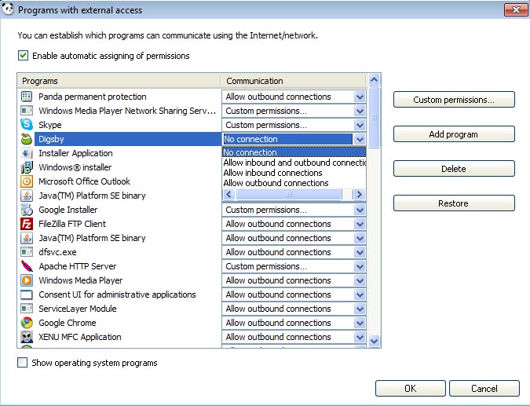Select FileZilla FTP Client row
Screen dimensions: 530x406
pos(120,224)
